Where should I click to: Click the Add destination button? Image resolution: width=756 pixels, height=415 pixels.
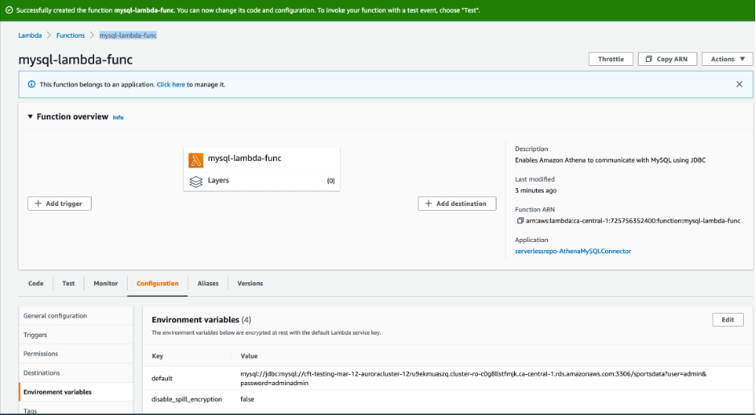pyautogui.click(x=456, y=203)
